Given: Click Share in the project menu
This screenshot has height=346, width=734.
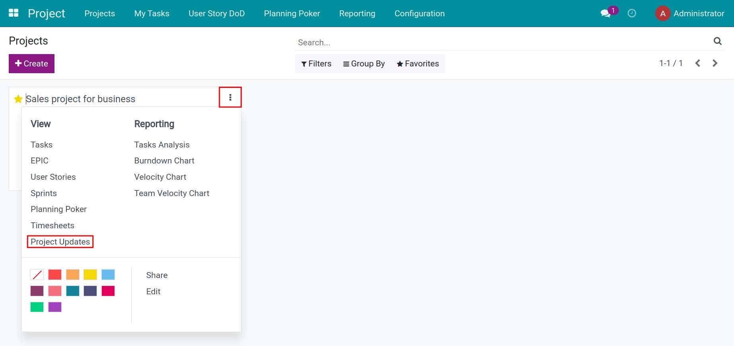Looking at the screenshot, I should click(157, 275).
